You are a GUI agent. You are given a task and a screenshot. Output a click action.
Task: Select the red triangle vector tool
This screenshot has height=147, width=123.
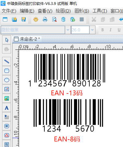7,135
